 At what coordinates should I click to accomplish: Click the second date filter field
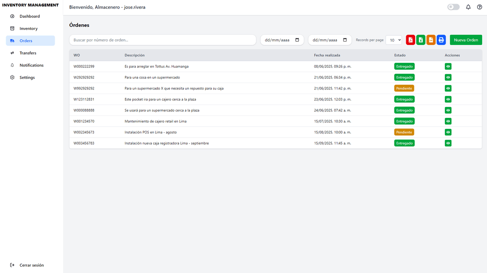tap(330, 40)
